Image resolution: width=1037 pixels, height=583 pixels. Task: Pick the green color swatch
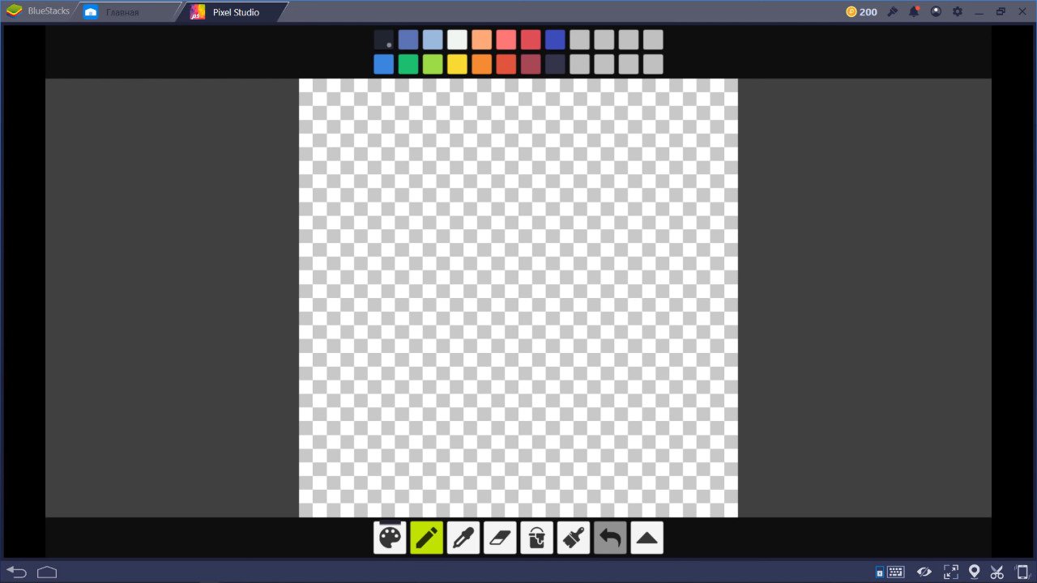point(408,65)
